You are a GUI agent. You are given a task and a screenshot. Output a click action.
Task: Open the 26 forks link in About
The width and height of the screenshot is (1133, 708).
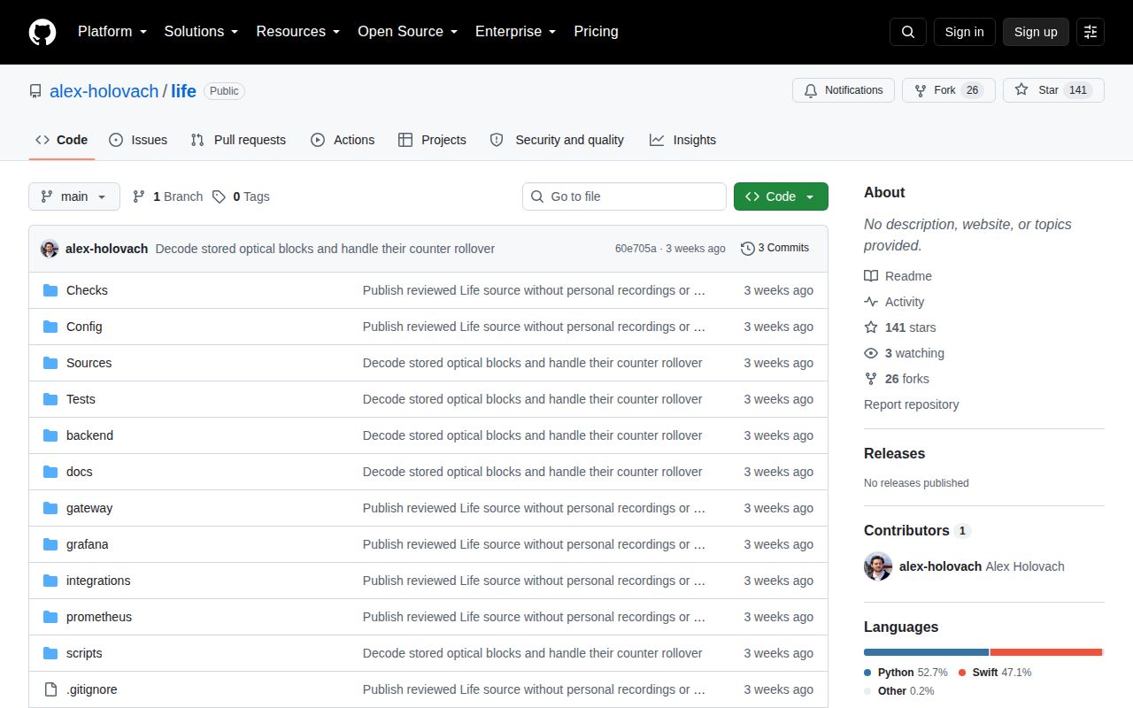896,379
